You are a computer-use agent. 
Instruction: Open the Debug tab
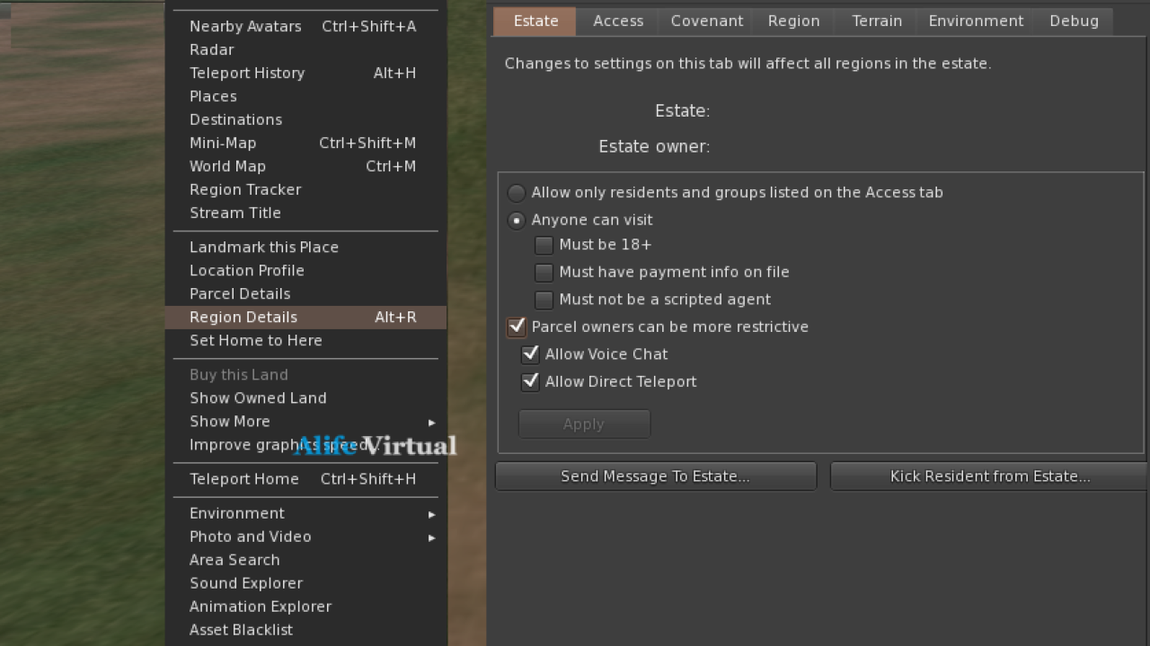click(1075, 22)
